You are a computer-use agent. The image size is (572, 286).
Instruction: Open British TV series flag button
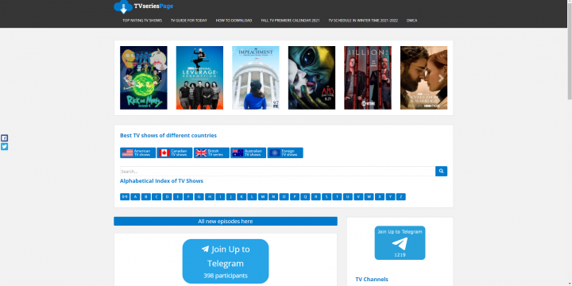point(211,153)
